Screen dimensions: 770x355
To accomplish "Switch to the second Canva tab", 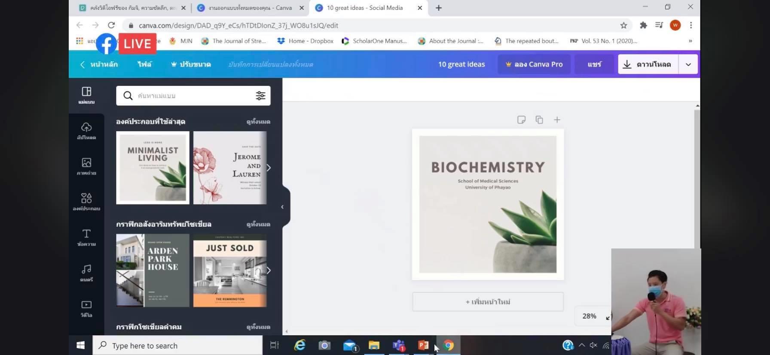I will click(x=250, y=8).
